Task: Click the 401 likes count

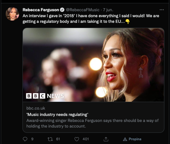Action: pyautogui.click(x=86, y=139)
